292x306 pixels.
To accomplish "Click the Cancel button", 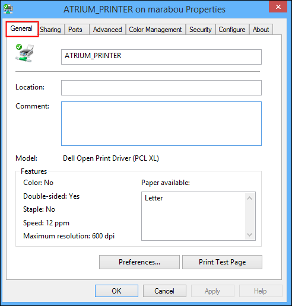I will (164, 291).
